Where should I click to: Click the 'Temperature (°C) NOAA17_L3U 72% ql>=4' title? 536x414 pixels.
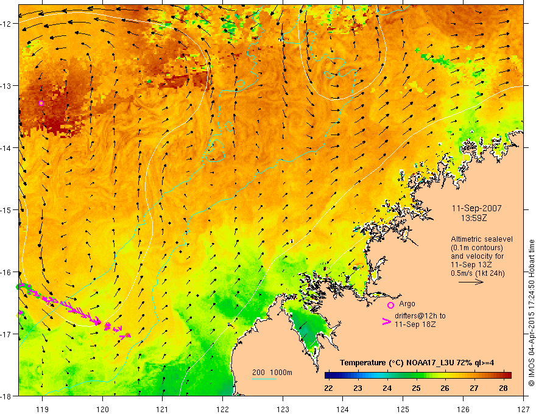pyautogui.click(x=417, y=363)
